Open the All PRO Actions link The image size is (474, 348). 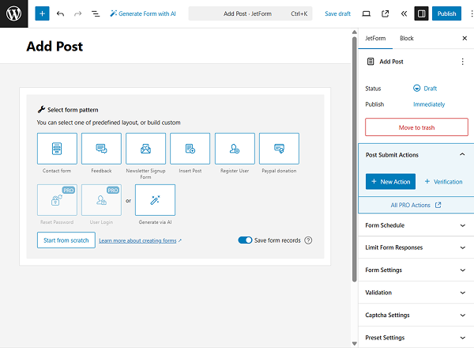click(416, 205)
